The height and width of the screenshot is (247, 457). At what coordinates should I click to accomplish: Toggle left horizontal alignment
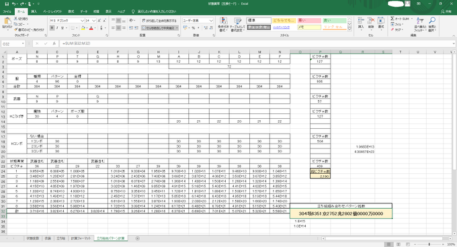(x=114, y=28)
